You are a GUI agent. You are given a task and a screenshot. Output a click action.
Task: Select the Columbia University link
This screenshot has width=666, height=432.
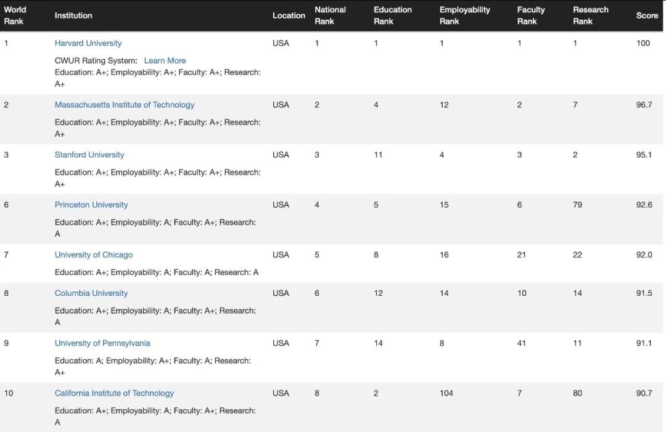pos(91,293)
